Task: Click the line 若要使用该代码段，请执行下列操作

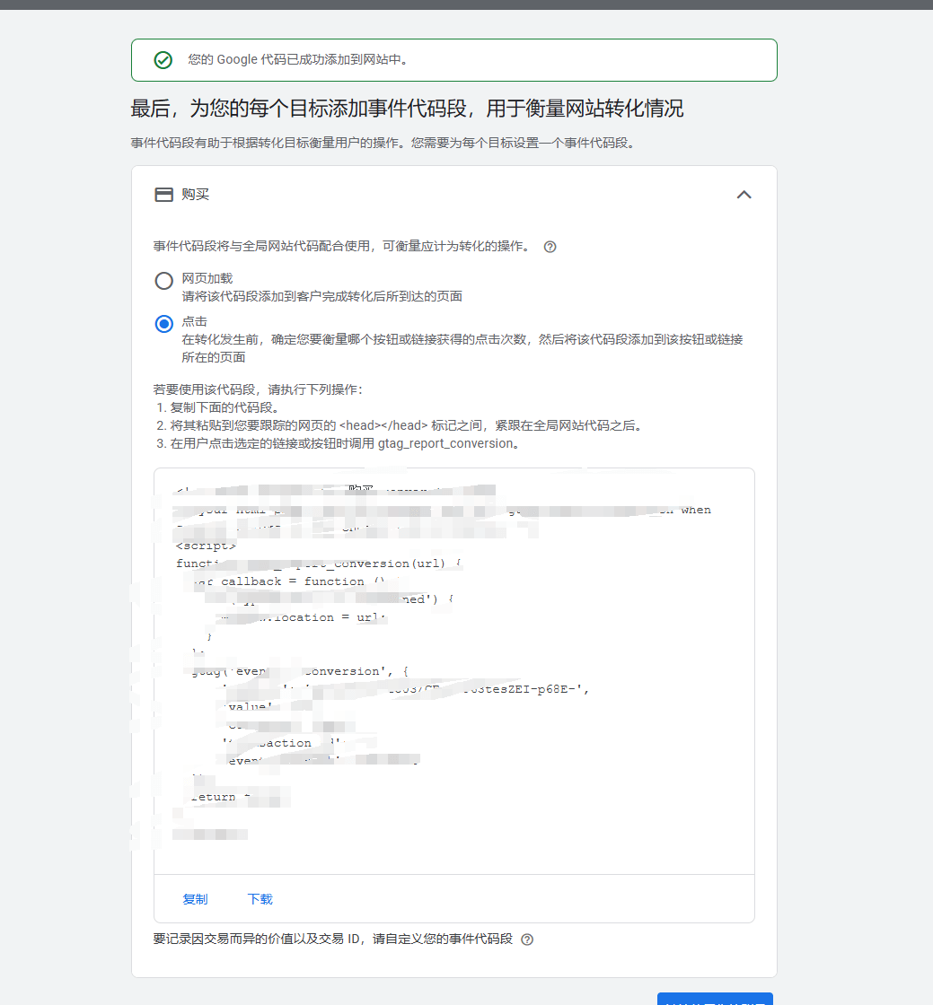Action: click(258, 389)
